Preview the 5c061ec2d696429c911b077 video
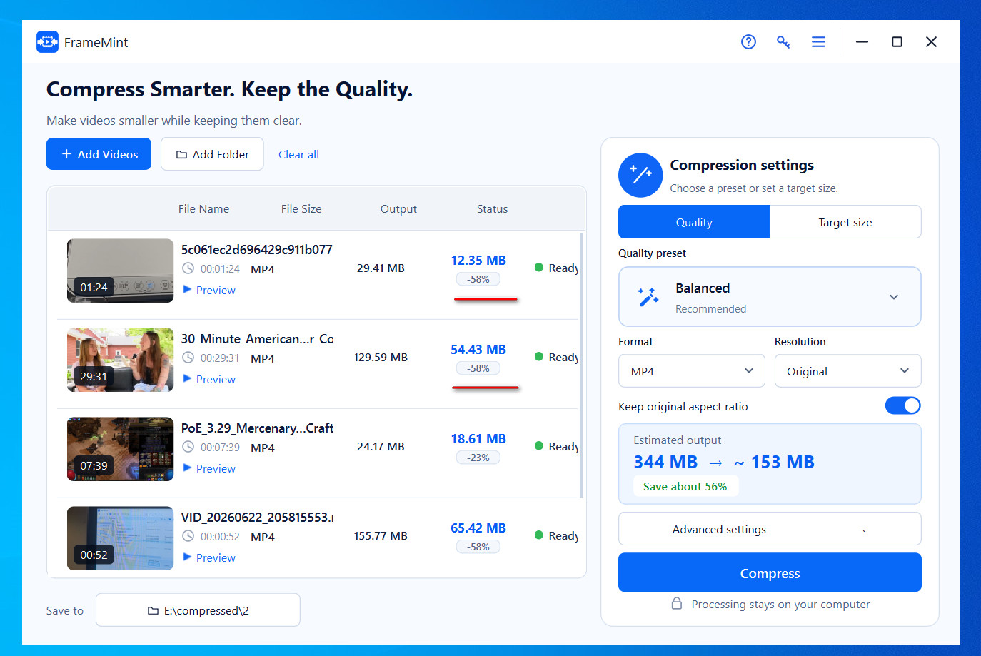This screenshot has width=981, height=656. [209, 290]
